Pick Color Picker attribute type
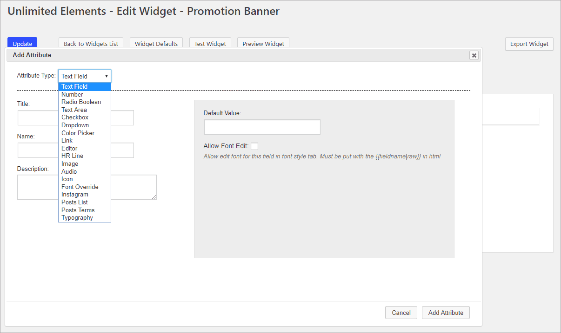 click(x=85, y=133)
